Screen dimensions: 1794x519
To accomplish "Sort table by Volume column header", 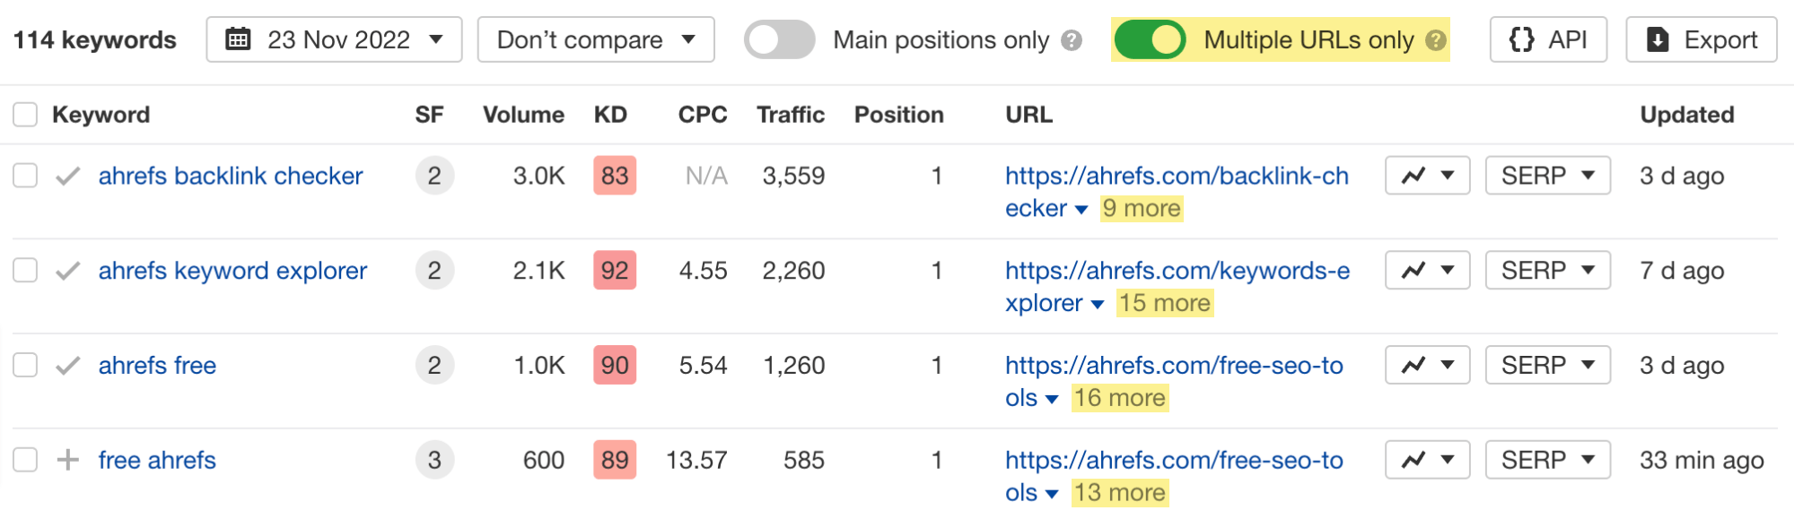I will coord(523,115).
